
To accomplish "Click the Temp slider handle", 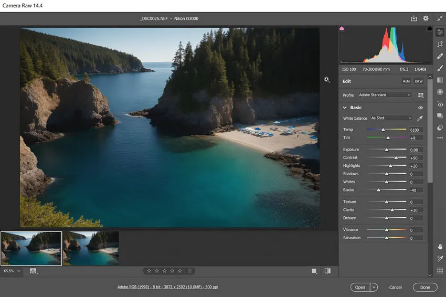I will [383, 130].
